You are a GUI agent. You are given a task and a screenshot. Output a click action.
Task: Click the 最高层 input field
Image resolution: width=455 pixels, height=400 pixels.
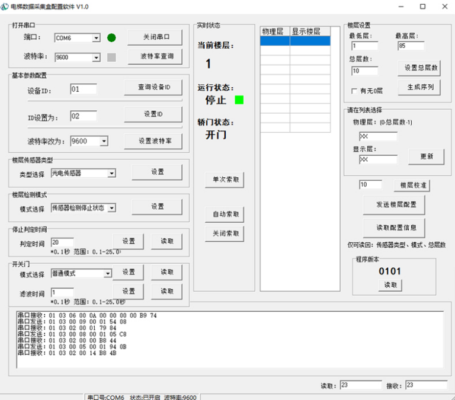(x=411, y=46)
